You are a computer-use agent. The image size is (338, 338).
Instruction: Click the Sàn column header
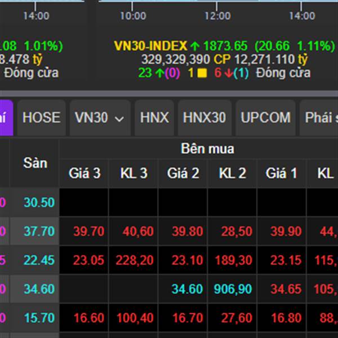[35, 163]
